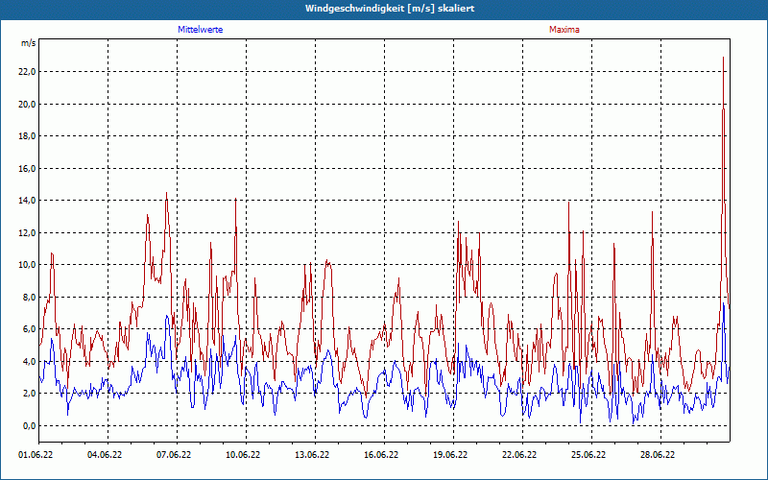Screen dimensions: 768x480
Task: Click the 13.06.22 date label
Action: [312, 455]
